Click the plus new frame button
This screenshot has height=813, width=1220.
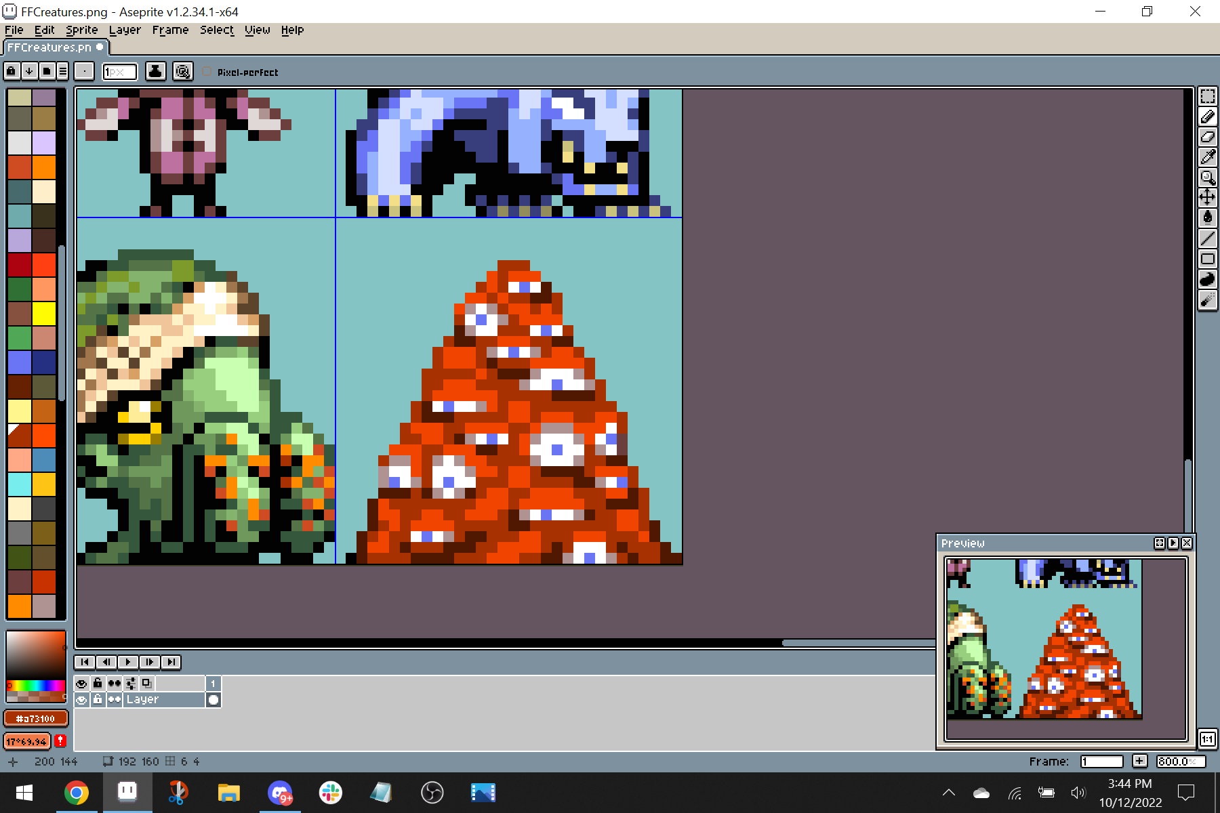1139,761
